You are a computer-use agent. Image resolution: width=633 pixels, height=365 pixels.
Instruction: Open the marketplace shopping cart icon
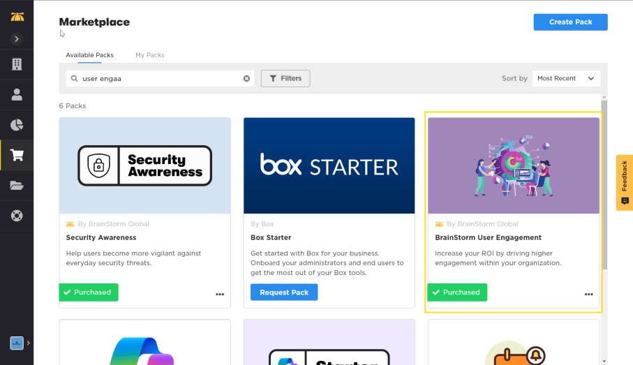click(17, 155)
